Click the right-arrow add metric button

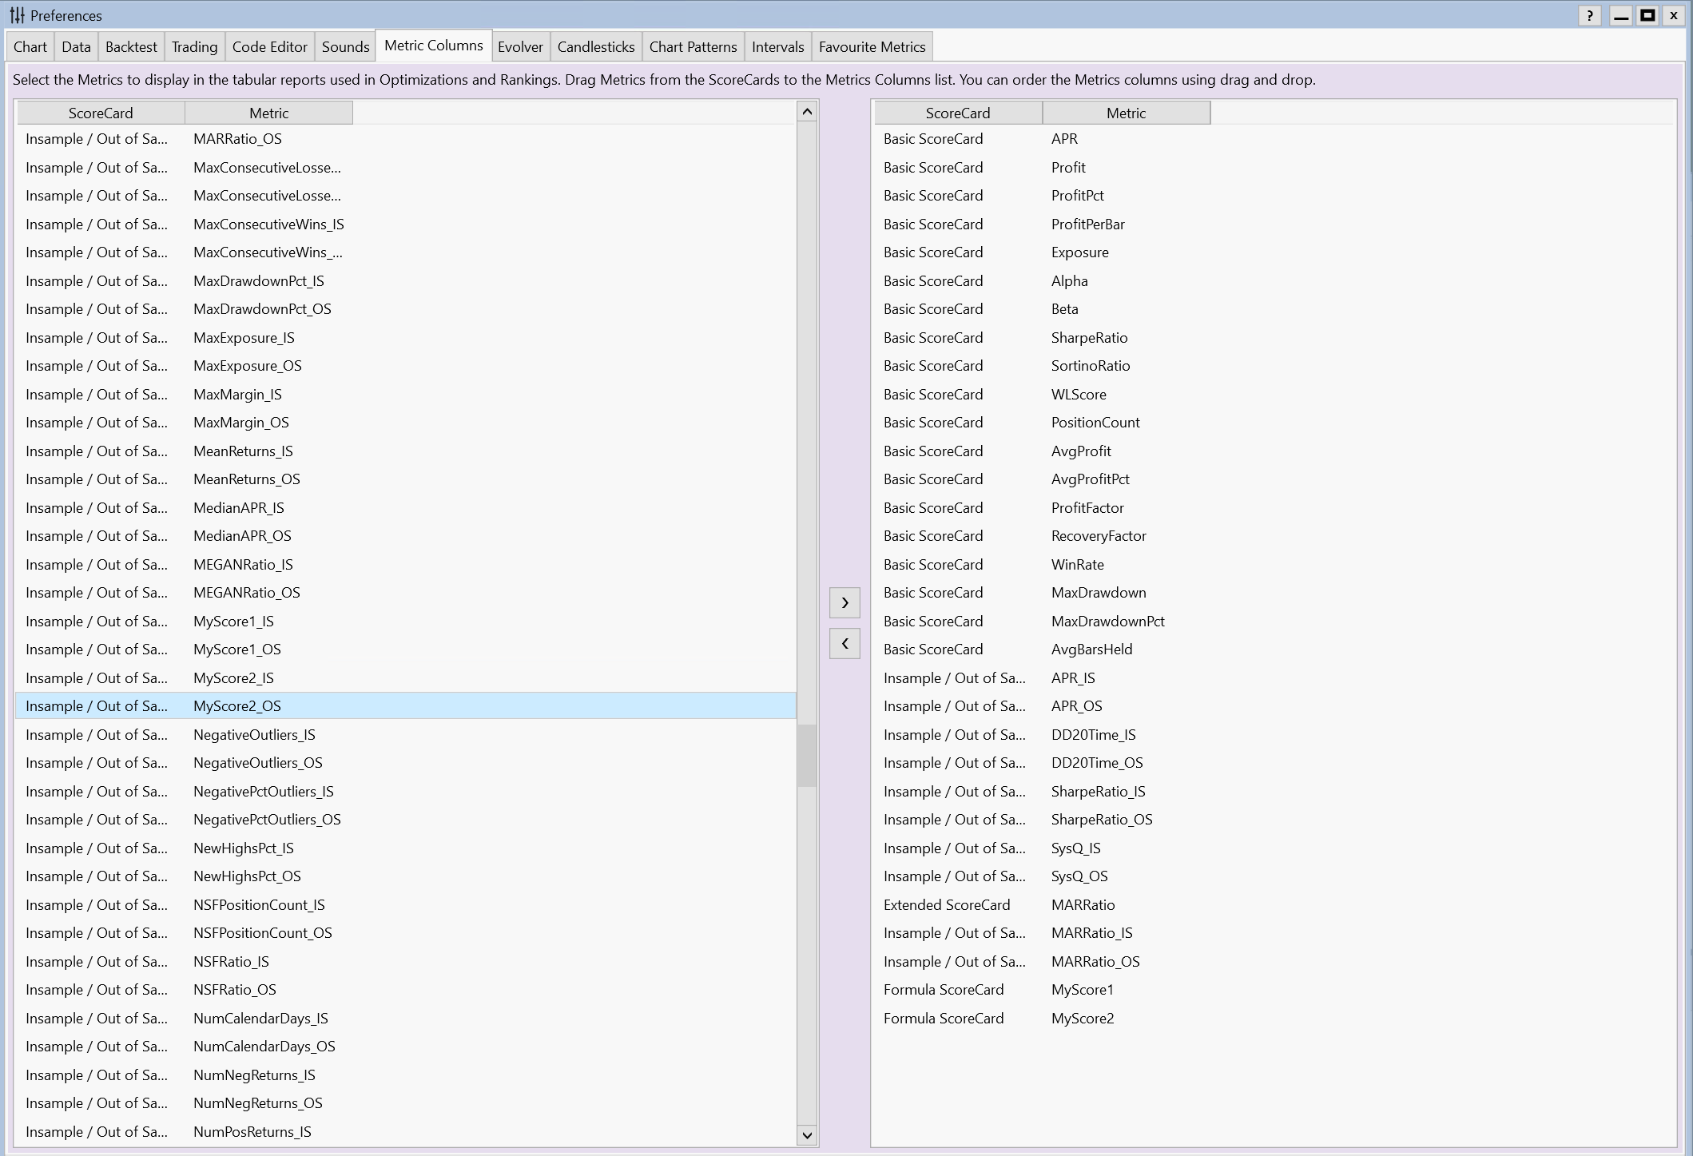click(x=845, y=602)
